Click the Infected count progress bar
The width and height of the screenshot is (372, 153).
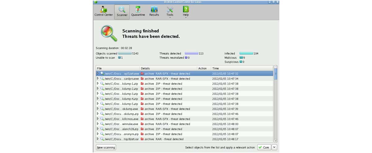[246, 53]
